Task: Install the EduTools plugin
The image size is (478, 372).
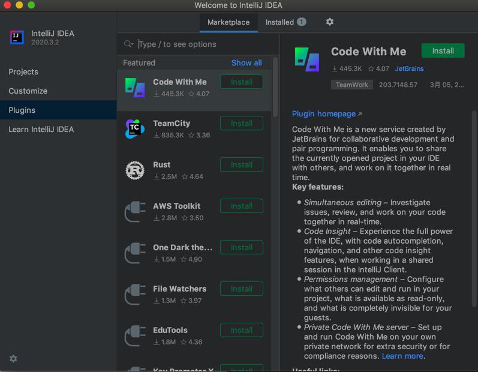Action: pos(242,330)
